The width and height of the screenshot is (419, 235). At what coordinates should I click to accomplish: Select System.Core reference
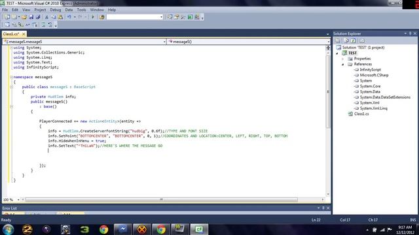370,86
